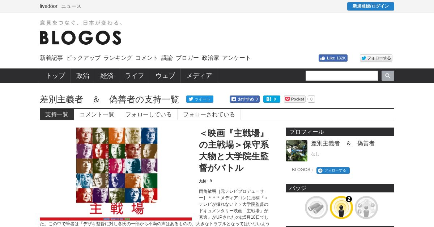The height and width of the screenshot is (227, 434).
Task: Open コメント navigation link
Action: click(147, 58)
